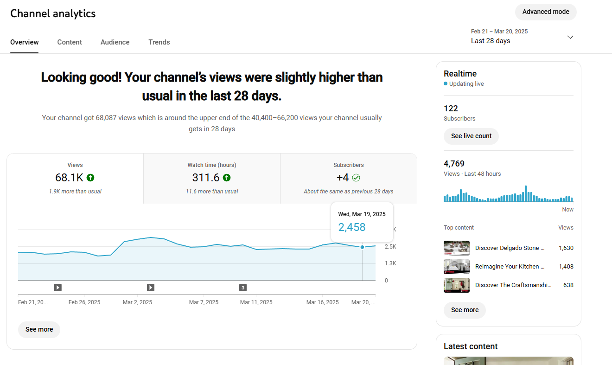Click the Advanced mode button
The image size is (612, 365).
(546, 12)
